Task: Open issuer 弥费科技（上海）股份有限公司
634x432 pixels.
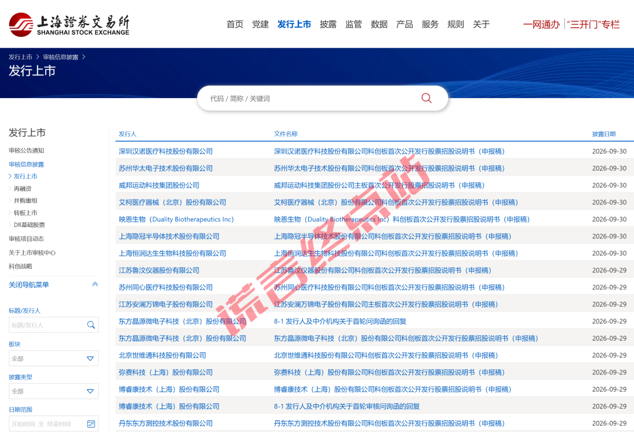Action: (166, 372)
